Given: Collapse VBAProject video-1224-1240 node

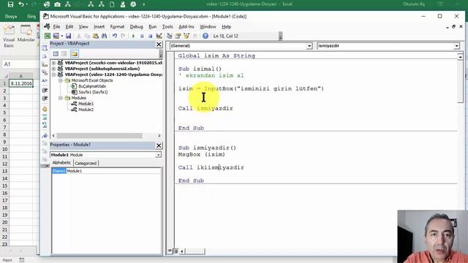Looking at the screenshot, I should tap(53, 75).
